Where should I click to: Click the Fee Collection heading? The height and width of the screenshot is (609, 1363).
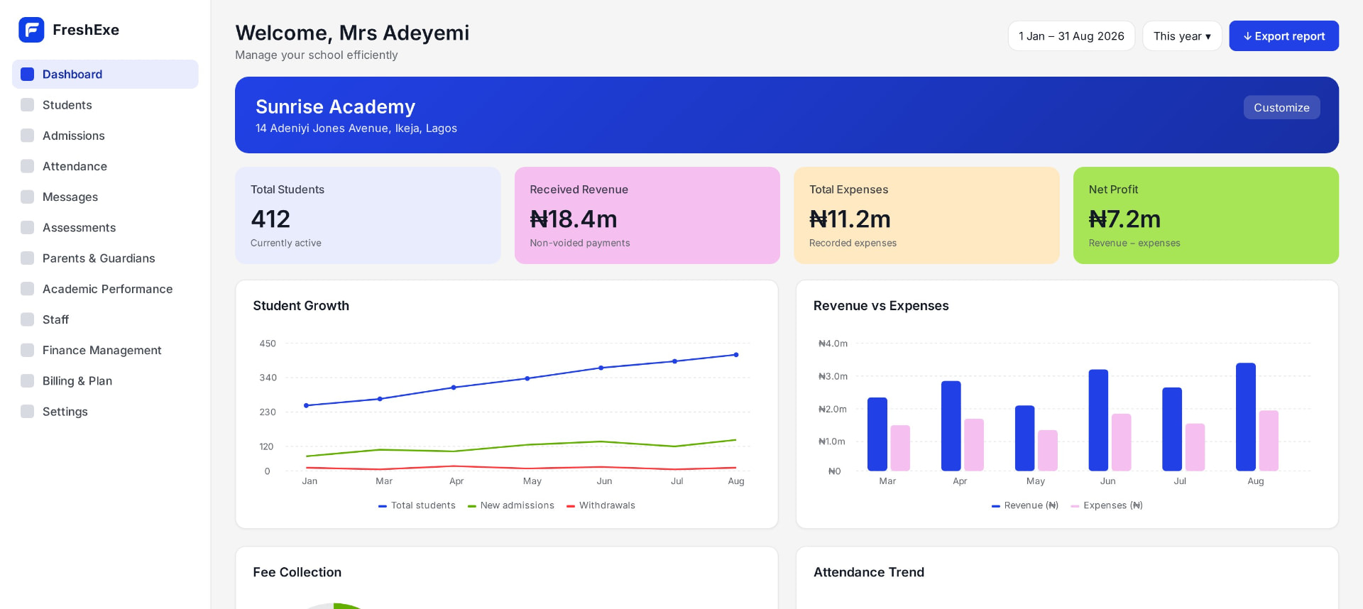[x=297, y=572]
